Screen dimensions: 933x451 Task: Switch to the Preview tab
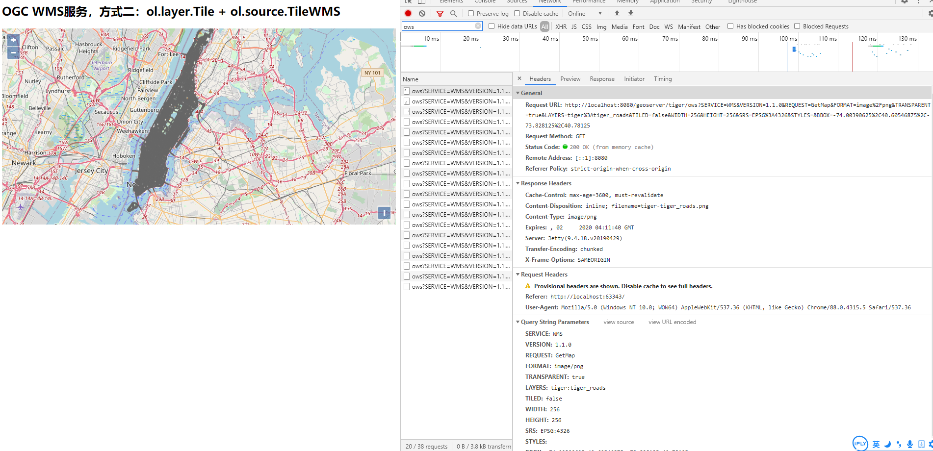pyautogui.click(x=570, y=79)
